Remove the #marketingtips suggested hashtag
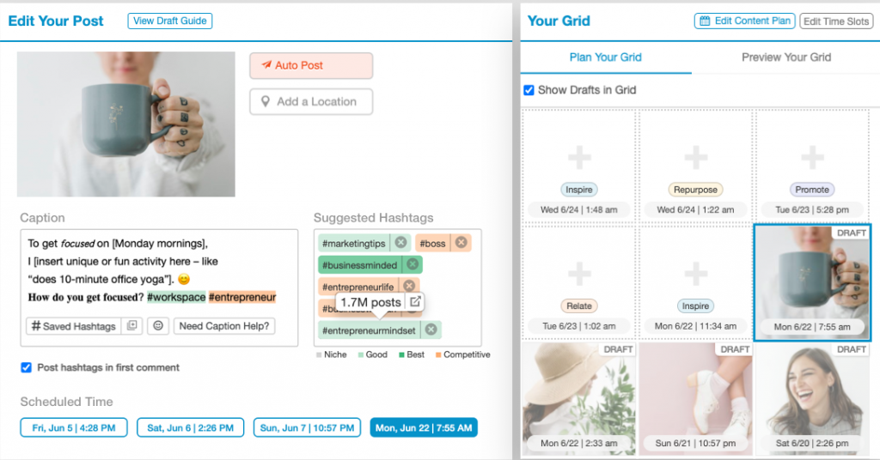880x460 pixels. coord(400,244)
